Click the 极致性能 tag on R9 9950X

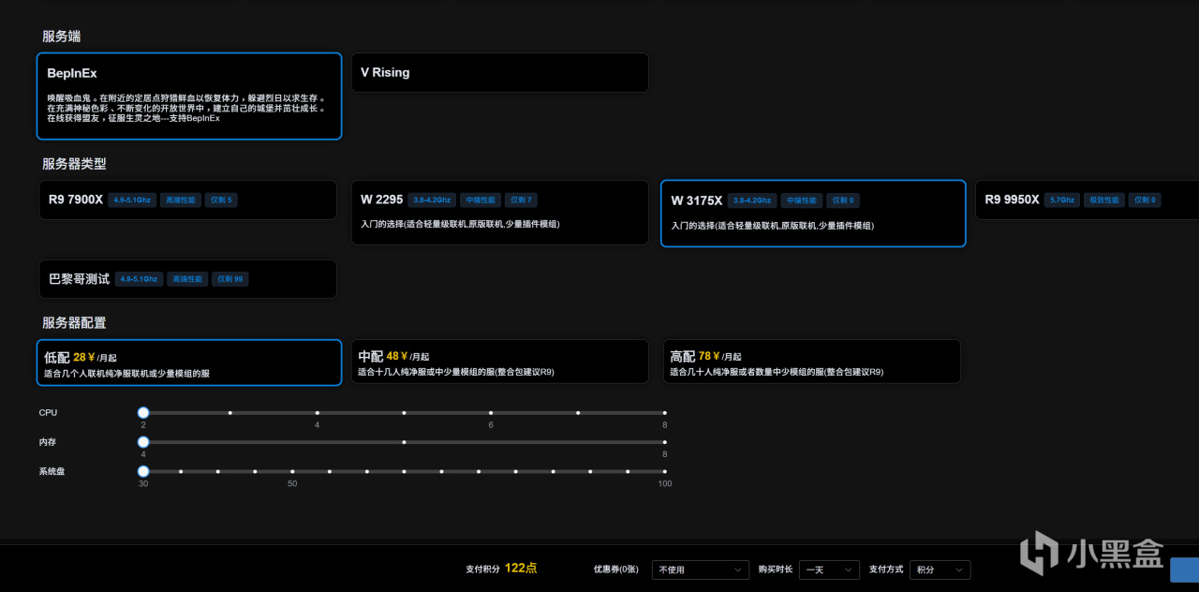click(x=1104, y=200)
